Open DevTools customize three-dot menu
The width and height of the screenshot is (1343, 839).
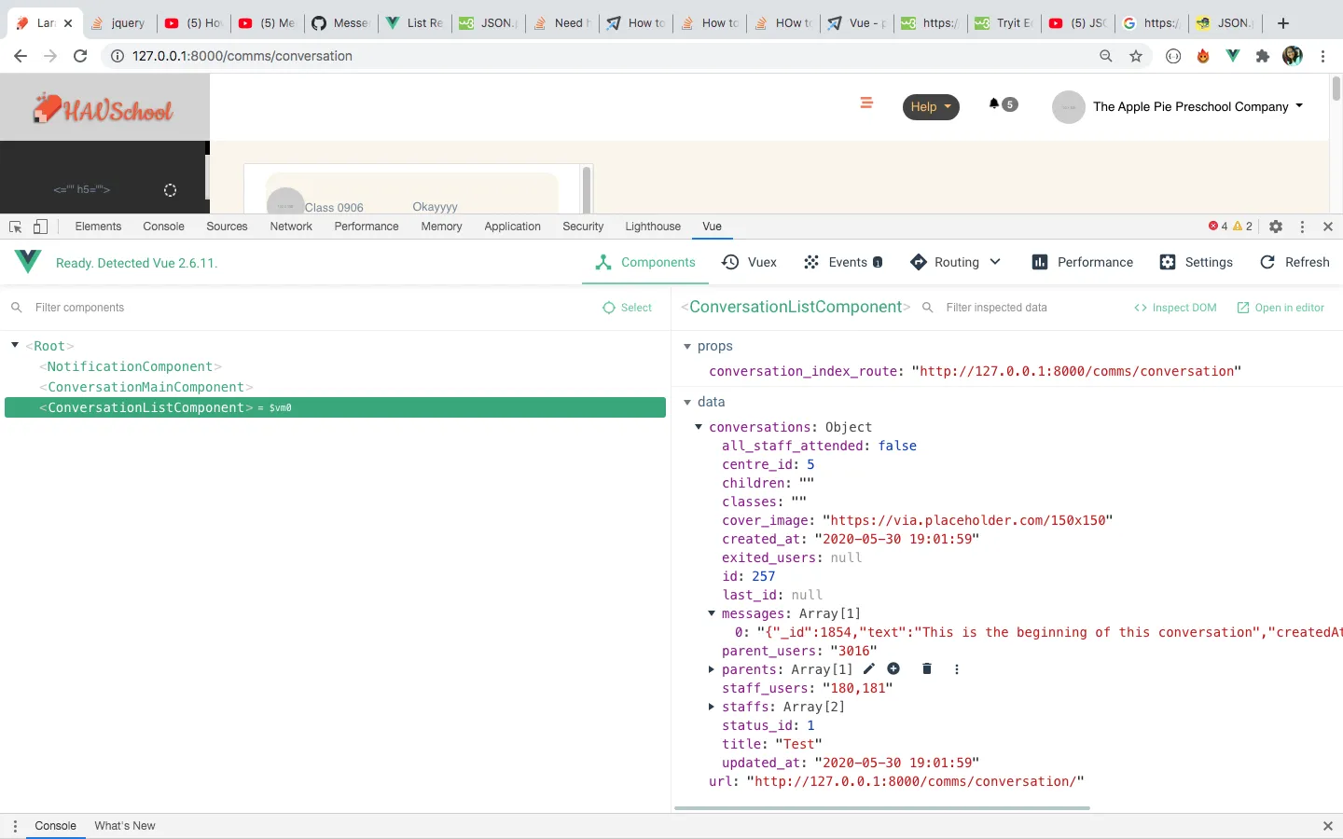click(x=1302, y=227)
